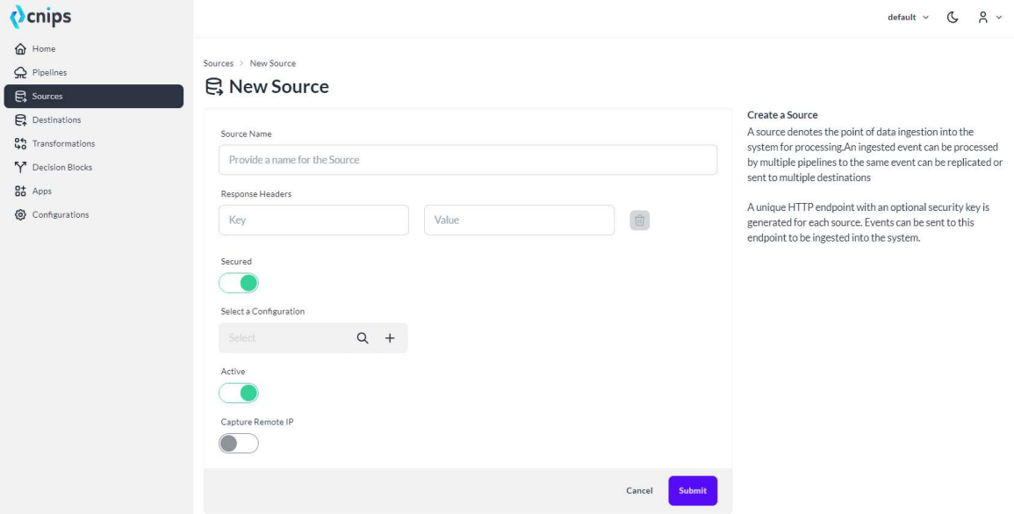Open Destinations in sidebar
Viewport: 1014px width, 514px height.
(x=94, y=119)
